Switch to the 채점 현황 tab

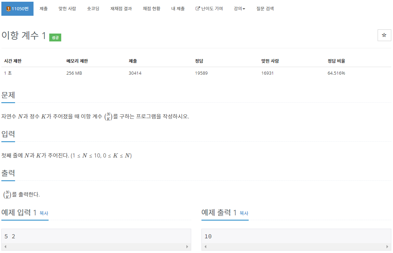tap(152, 9)
